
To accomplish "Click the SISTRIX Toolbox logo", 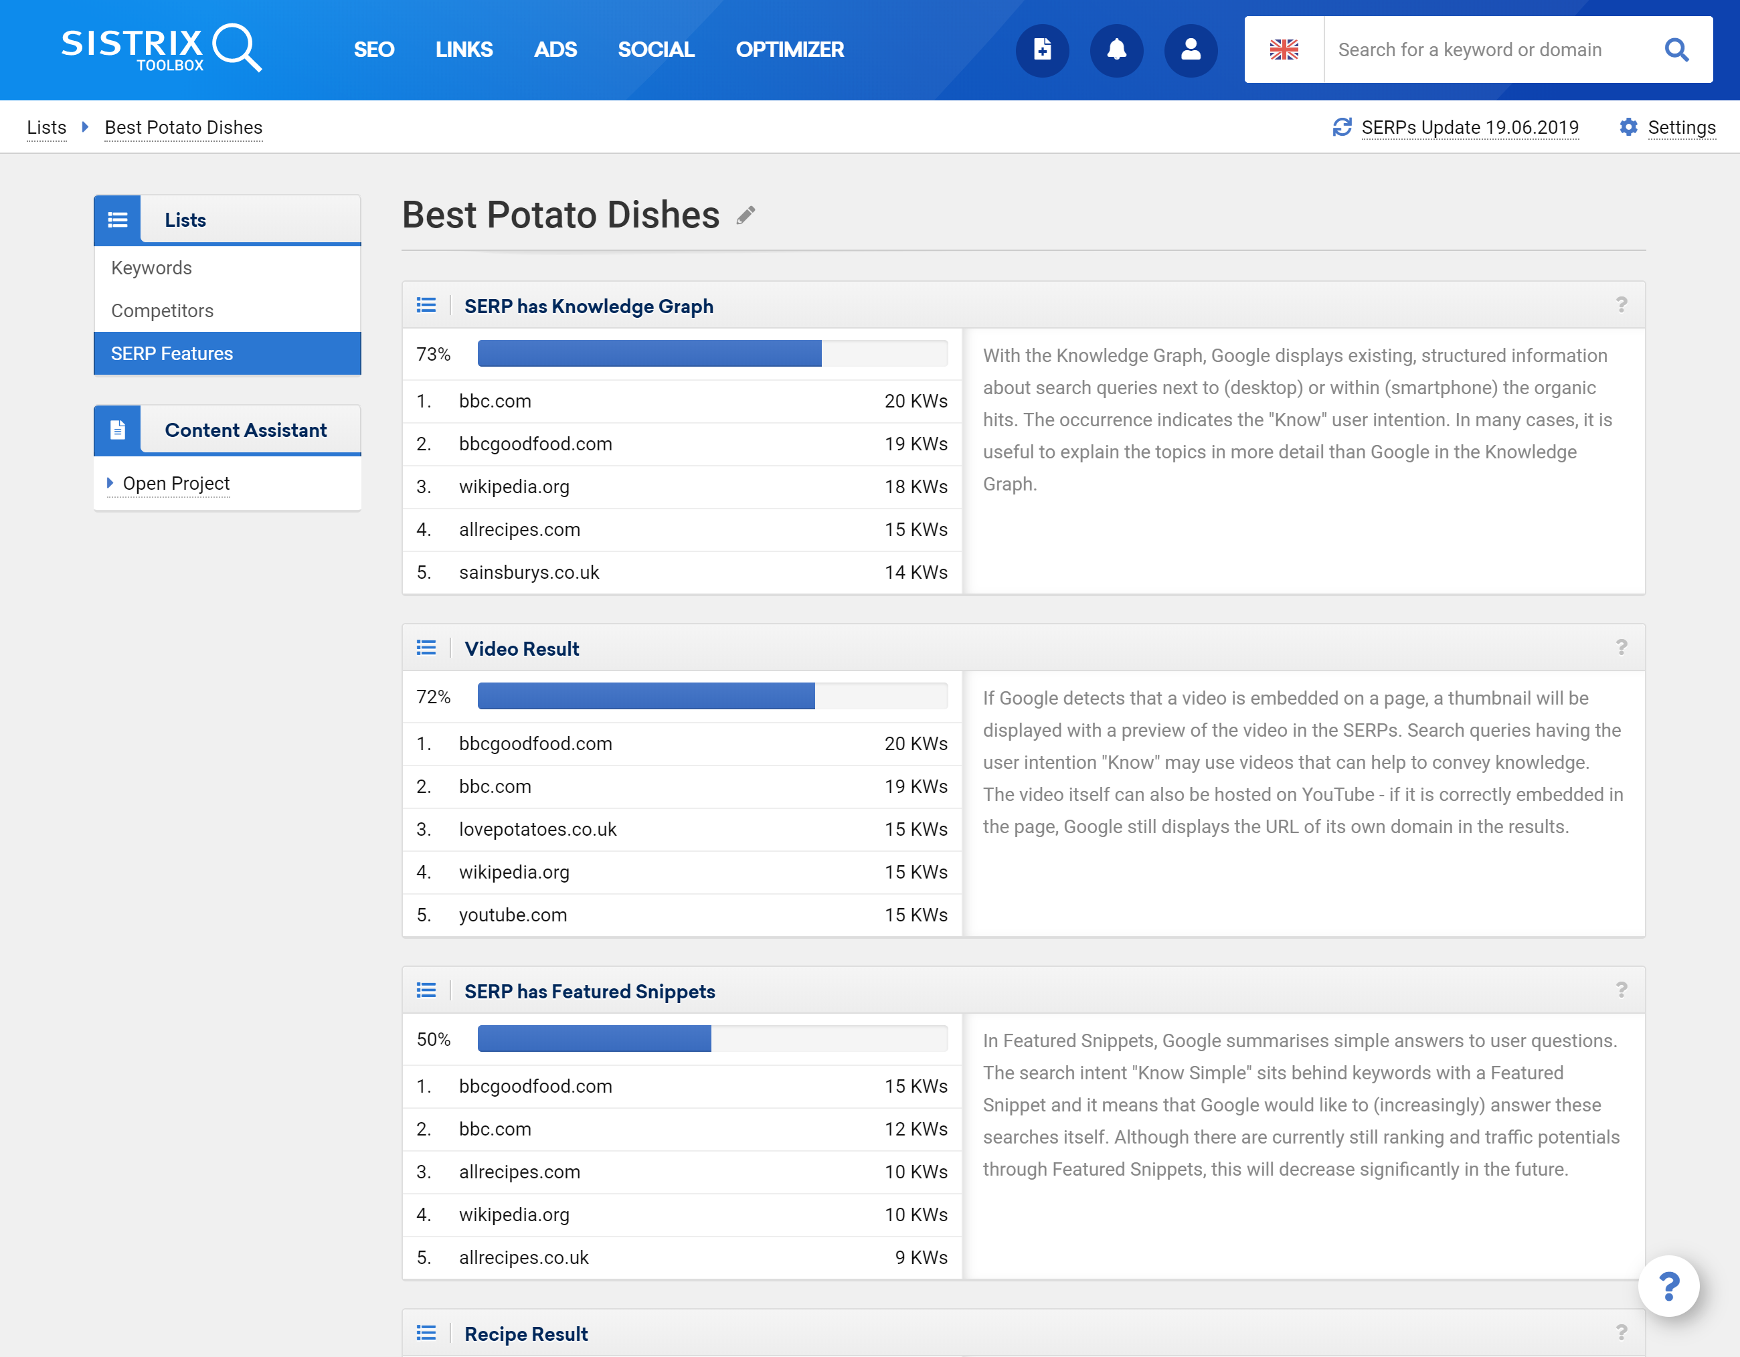I will tap(162, 49).
